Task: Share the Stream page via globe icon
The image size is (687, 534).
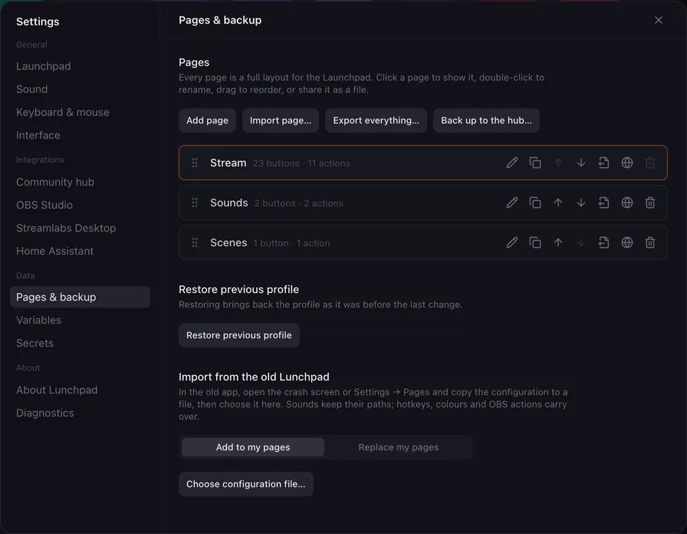Action: point(627,163)
